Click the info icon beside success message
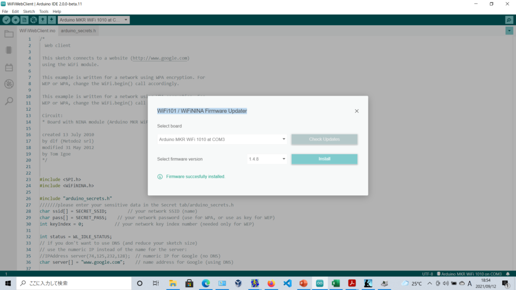Screen dimensions: 516x290 coord(160,177)
